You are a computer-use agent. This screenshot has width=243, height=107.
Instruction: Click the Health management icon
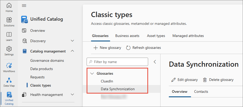click(24, 95)
